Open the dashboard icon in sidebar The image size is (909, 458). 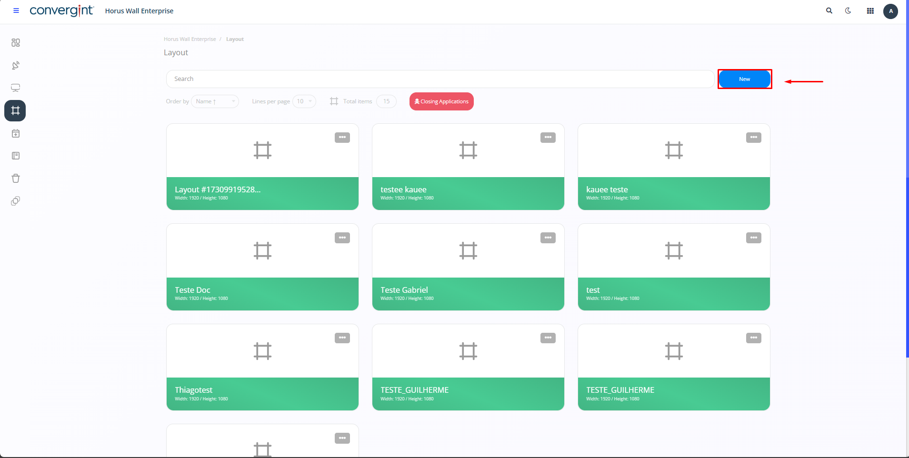[x=16, y=43]
